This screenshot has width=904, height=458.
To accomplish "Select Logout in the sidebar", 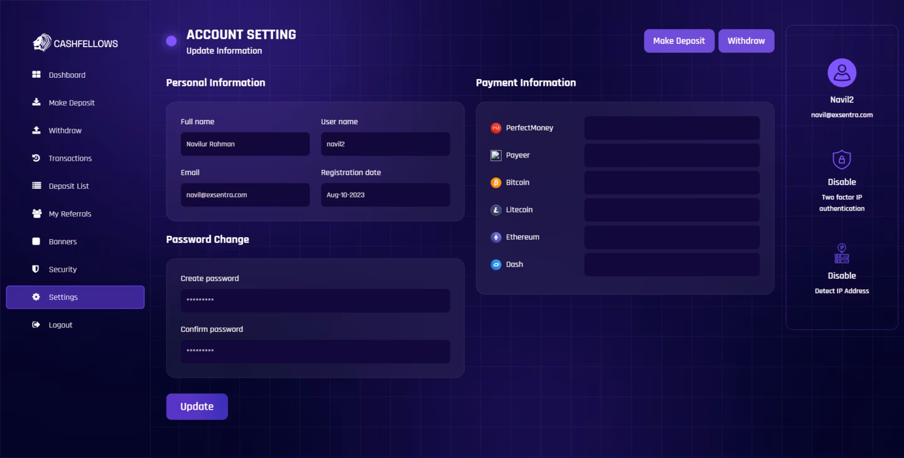I will 60,325.
